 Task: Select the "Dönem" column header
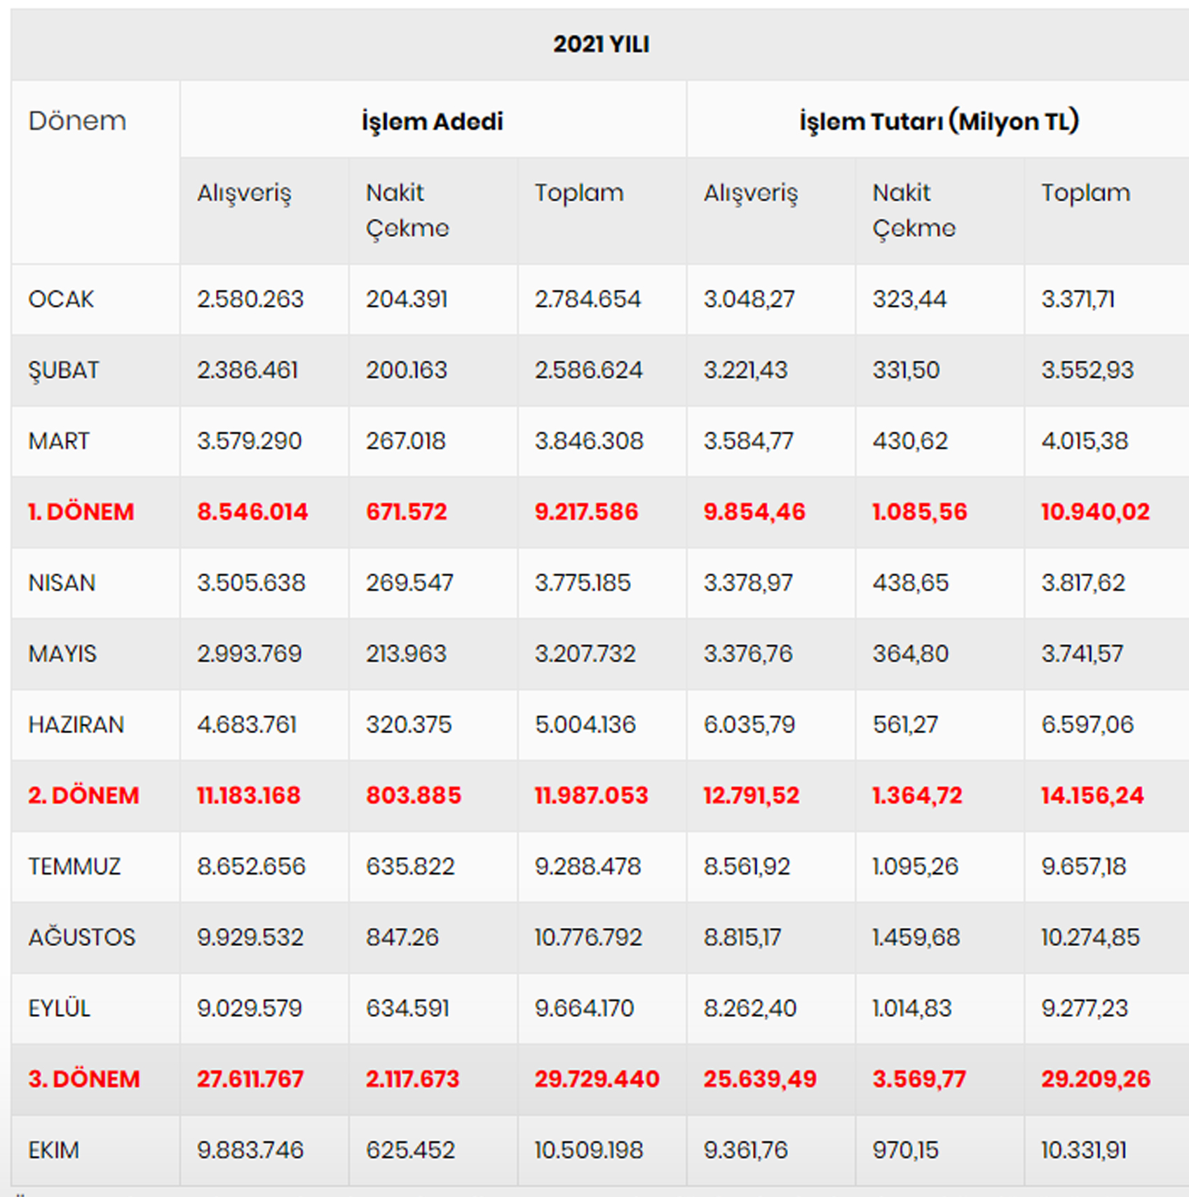tap(77, 121)
